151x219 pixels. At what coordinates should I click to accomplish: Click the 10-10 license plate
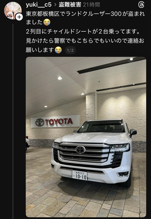80,175
